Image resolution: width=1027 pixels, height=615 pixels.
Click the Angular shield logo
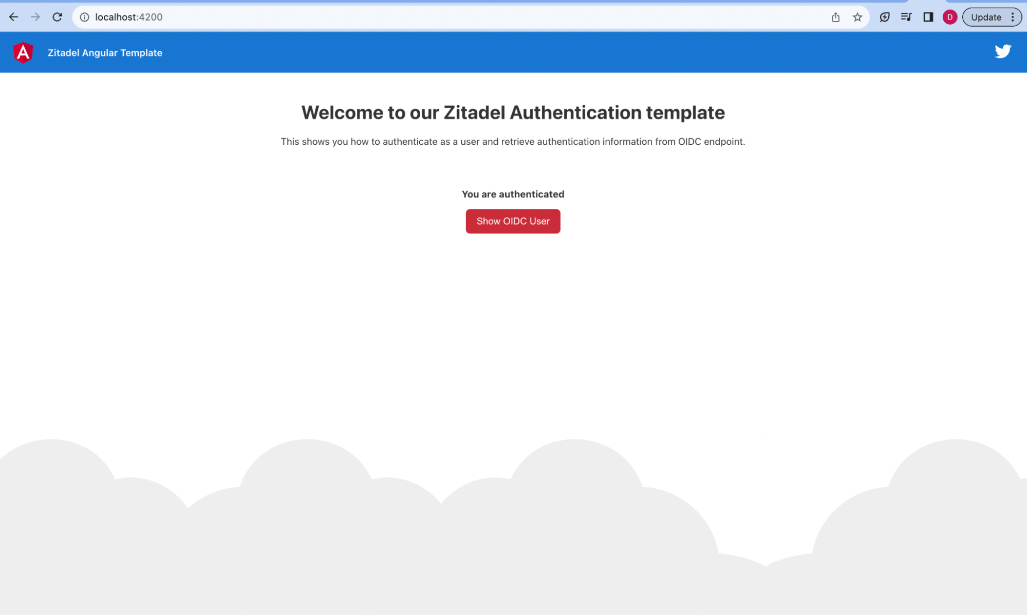pos(23,52)
